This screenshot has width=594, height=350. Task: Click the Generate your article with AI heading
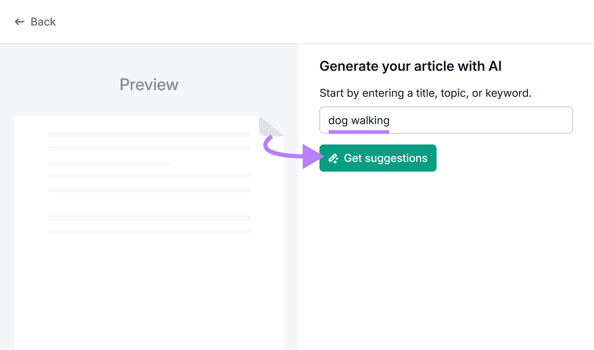(411, 66)
